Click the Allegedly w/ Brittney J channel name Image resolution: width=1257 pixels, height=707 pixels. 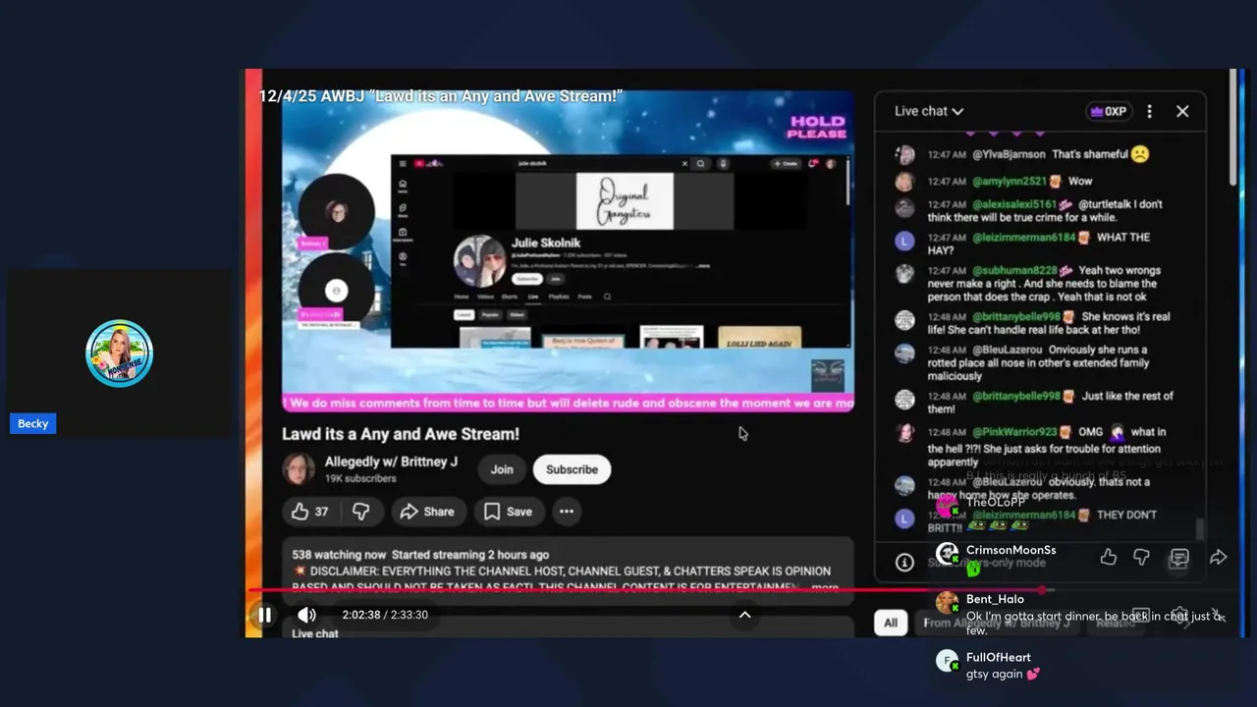point(391,462)
